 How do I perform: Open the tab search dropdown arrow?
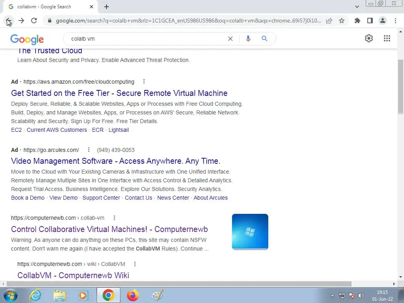click(x=357, y=7)
